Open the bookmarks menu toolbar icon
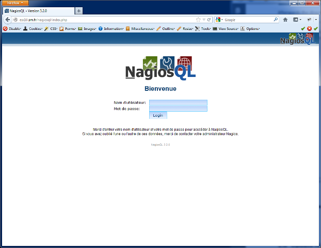Image resolution: width=321 pixels, height=248 pixels. [297, 20]
